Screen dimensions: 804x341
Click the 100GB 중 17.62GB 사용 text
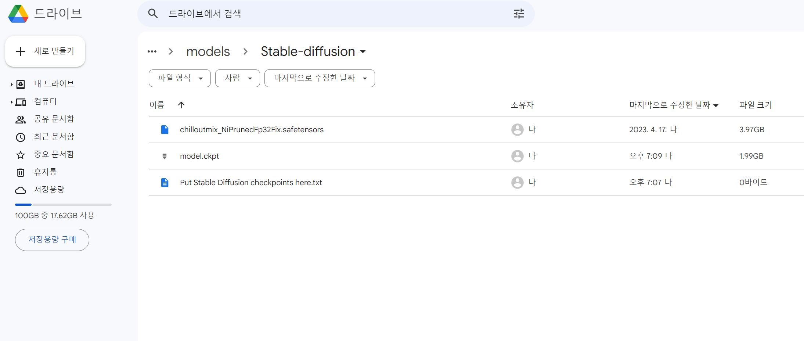[55, 215]
